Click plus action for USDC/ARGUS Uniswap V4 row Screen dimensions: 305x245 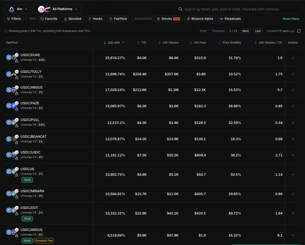293,236
